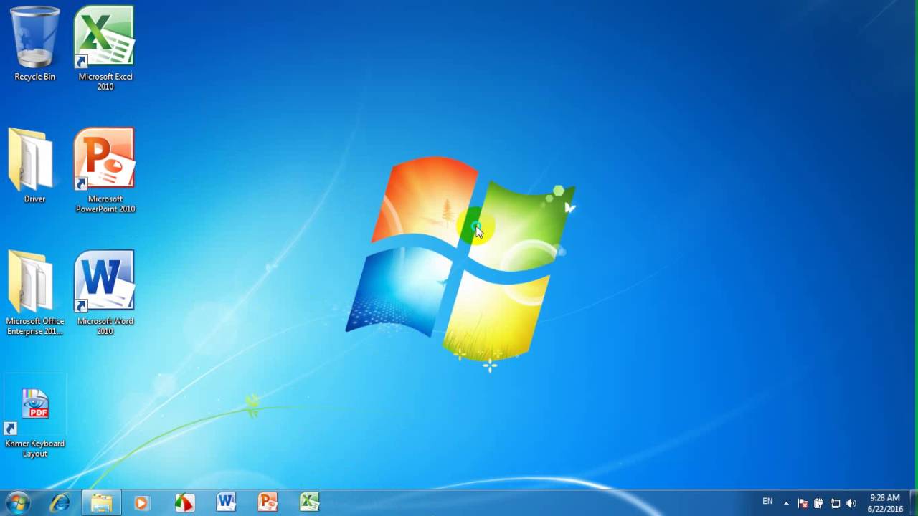Launch Windows Media Player from the taskbar
The width and height of the screenshot is (918, 516).
pos(141,502)
